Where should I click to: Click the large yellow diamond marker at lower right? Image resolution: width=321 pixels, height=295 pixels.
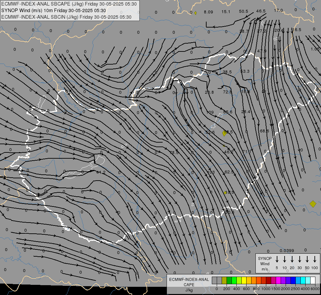pyautogui.click(x=313, y=204)
